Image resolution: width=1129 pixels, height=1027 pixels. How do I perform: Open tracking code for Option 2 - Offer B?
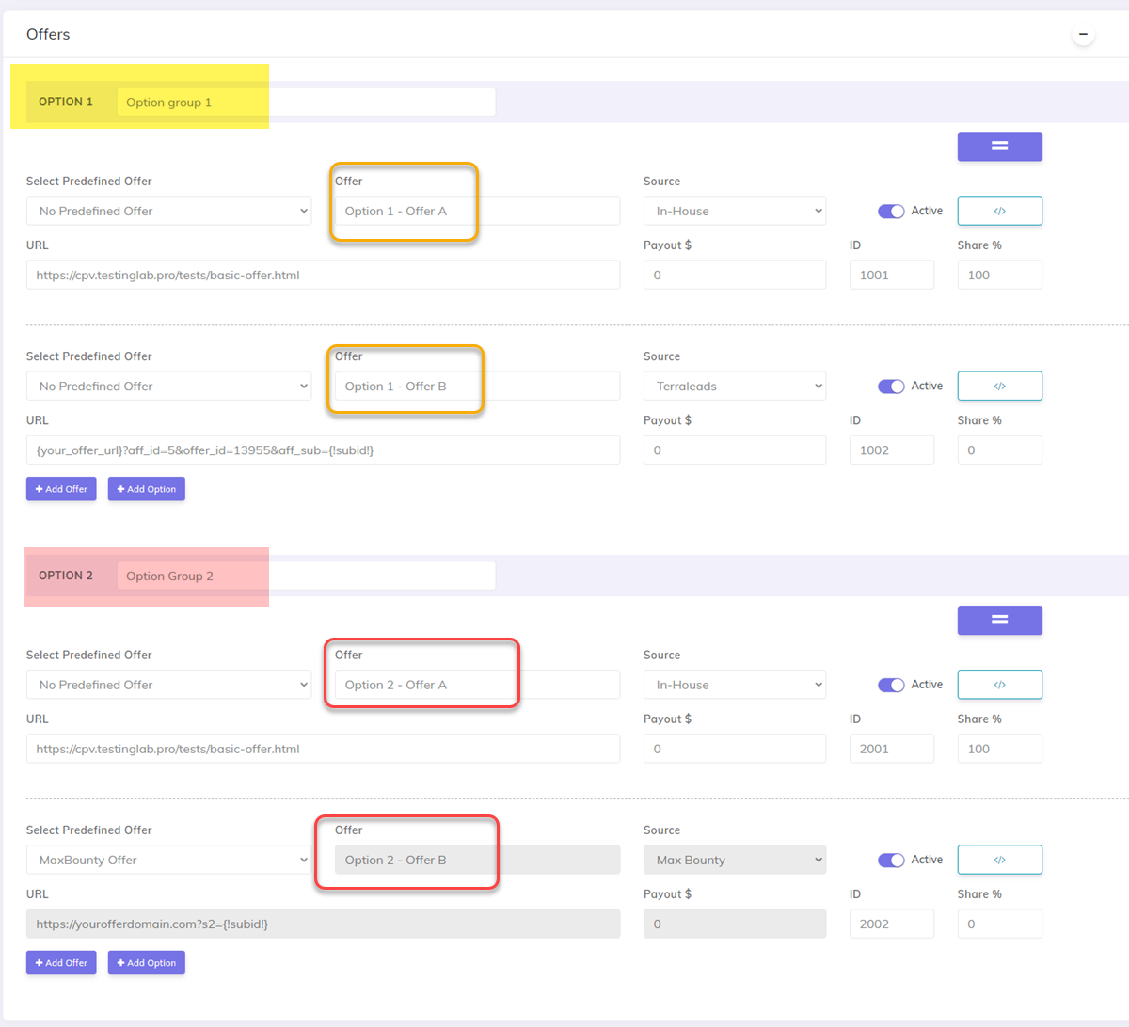point(999,859)
